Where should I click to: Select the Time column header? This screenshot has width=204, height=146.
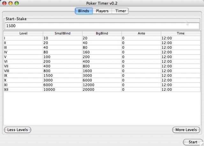(181, 33)
